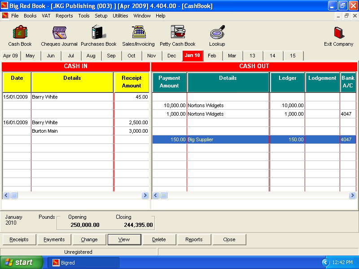Switch to the Feb month tab

point(212,56)
